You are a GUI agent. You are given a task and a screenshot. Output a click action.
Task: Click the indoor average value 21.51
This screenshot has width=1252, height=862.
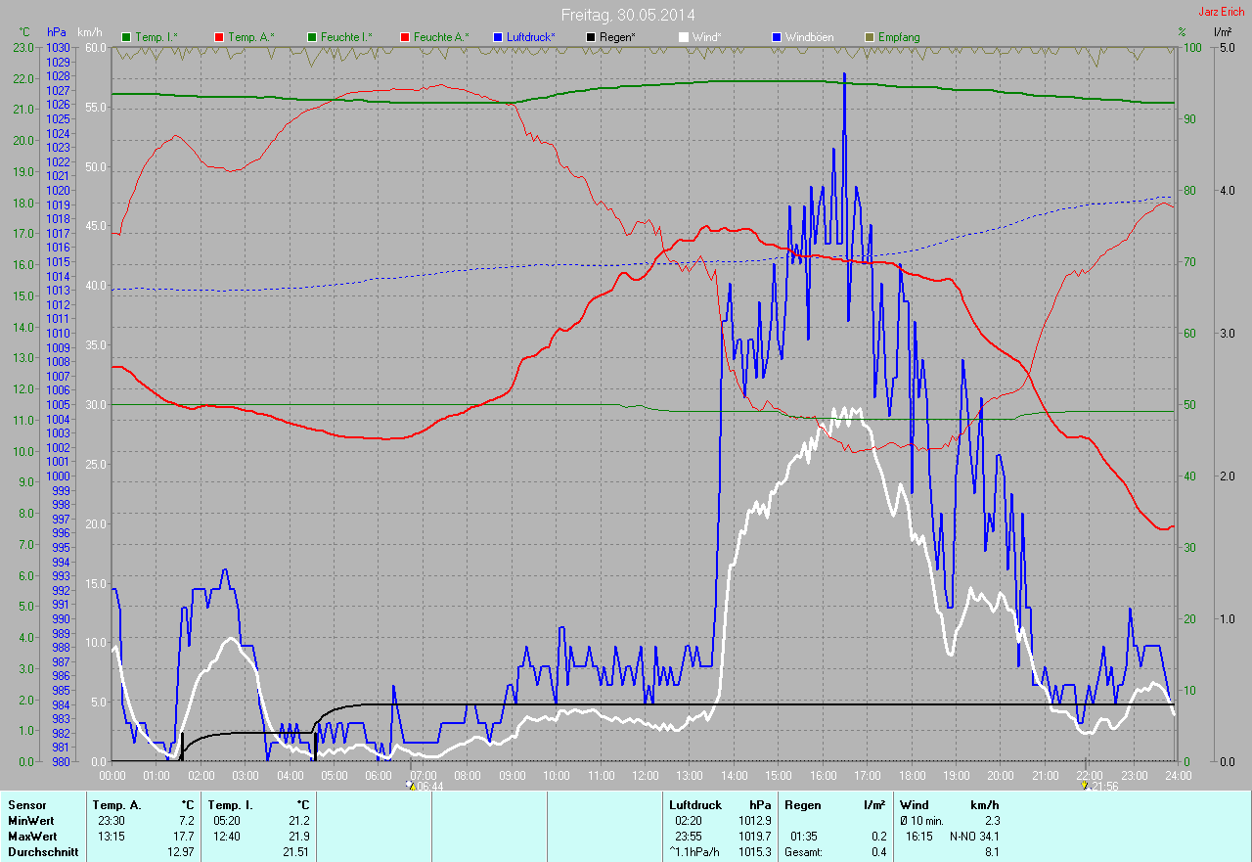(x=295, y=852)
